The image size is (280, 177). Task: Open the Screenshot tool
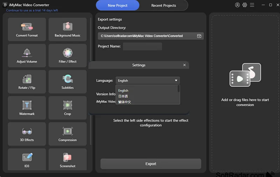(68, 159)
